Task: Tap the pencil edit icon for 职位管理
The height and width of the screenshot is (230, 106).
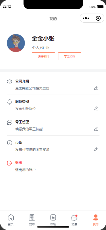Action: point(96,108)
